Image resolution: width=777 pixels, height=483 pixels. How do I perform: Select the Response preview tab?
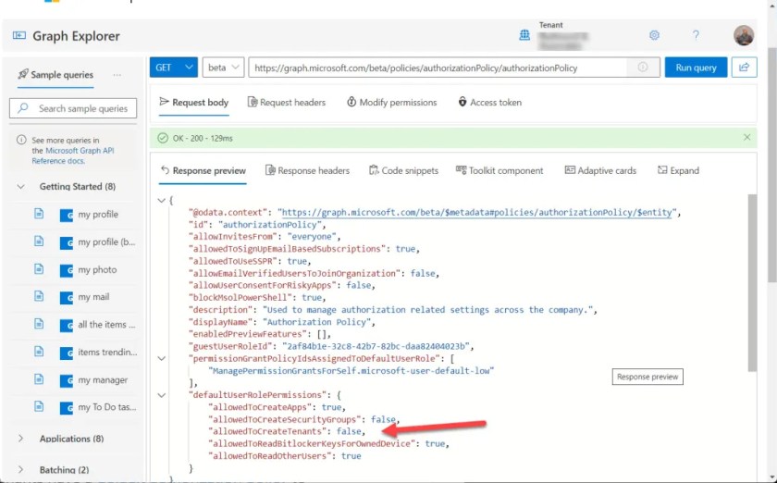(x=203, y=170)
